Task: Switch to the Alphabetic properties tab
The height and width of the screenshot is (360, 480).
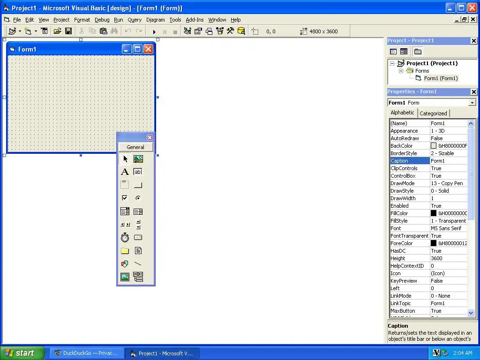Action: [x=402, y=112]
